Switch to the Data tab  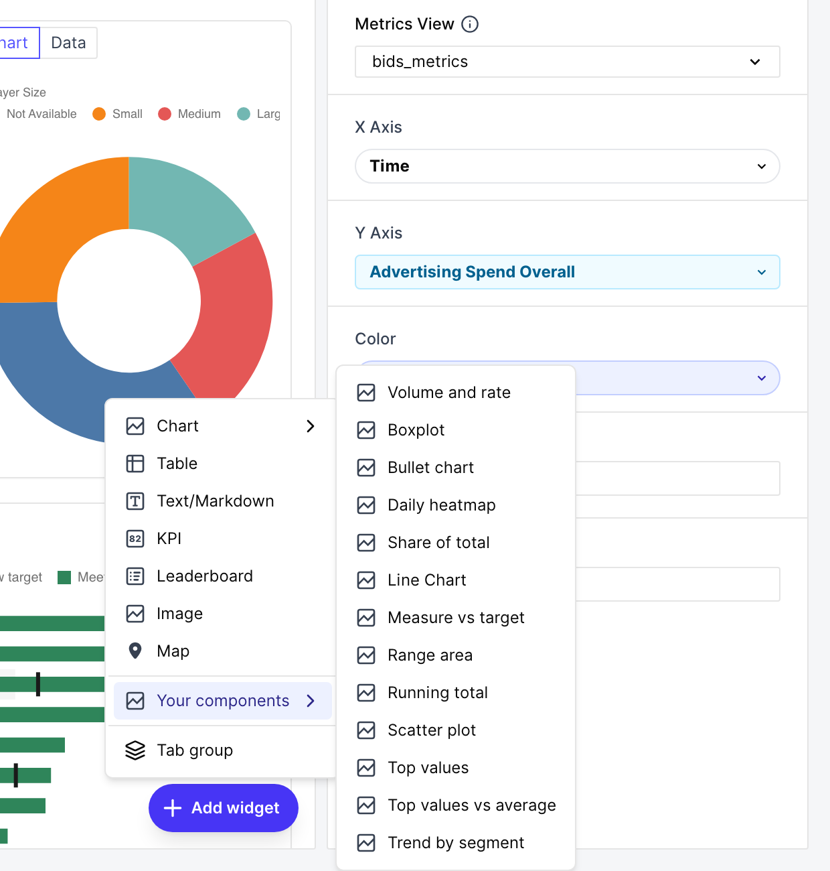68,43
